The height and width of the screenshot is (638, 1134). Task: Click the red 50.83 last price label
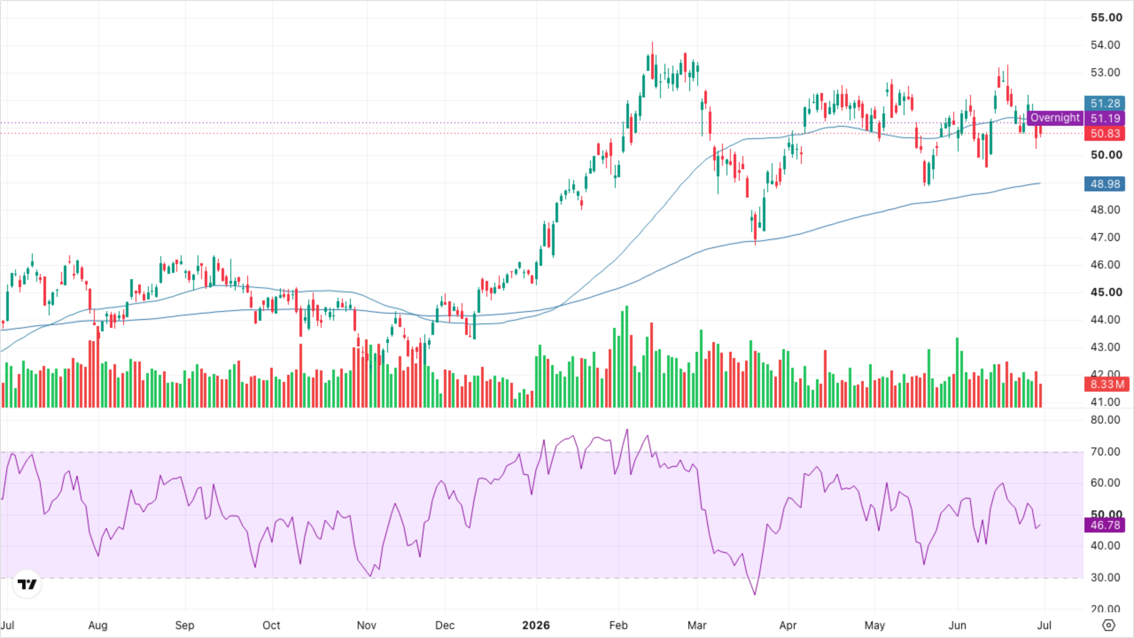pyautogui.click(x=1105, y=133)
